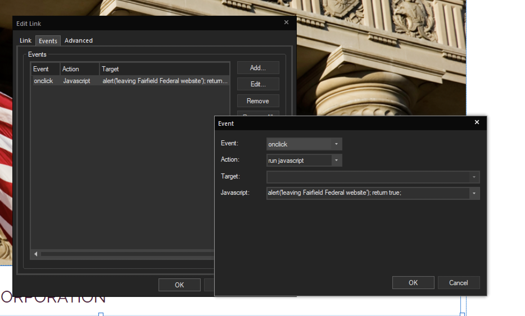Screen dimensions: 525x316
Task: Open the Event type dropdown arrow
Action: pos(336,144)
